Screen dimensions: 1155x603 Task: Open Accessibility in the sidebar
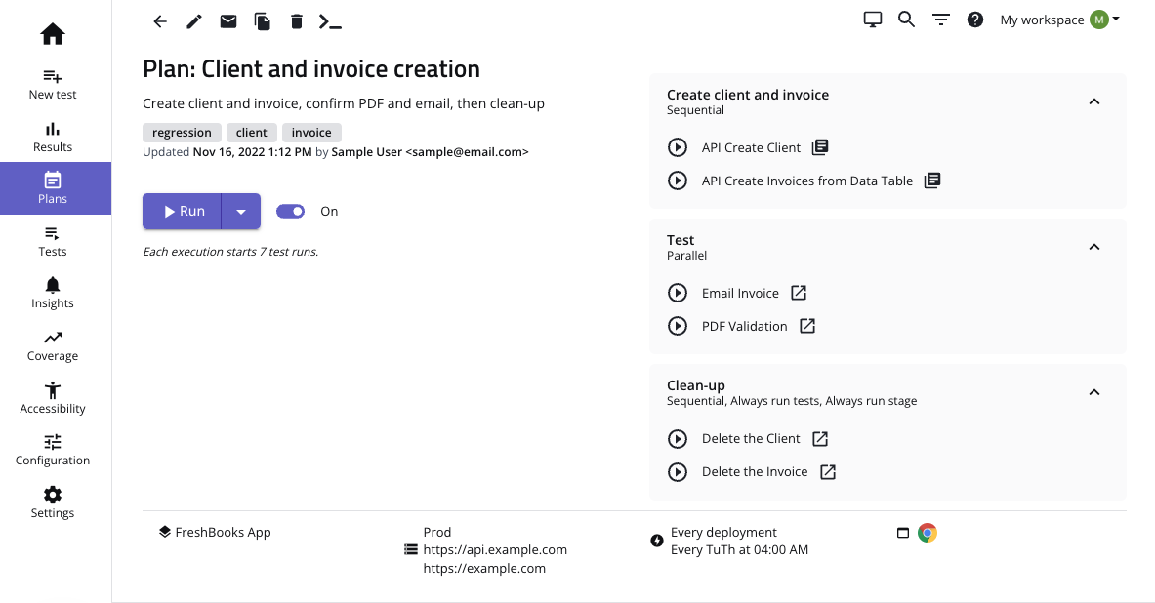point(53,398)
